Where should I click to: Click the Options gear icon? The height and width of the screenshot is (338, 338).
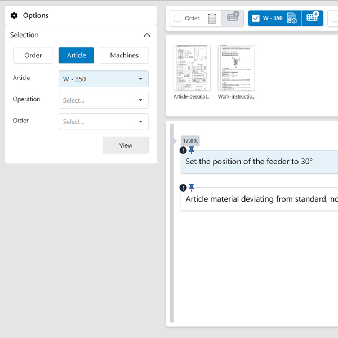pos(14,16)
